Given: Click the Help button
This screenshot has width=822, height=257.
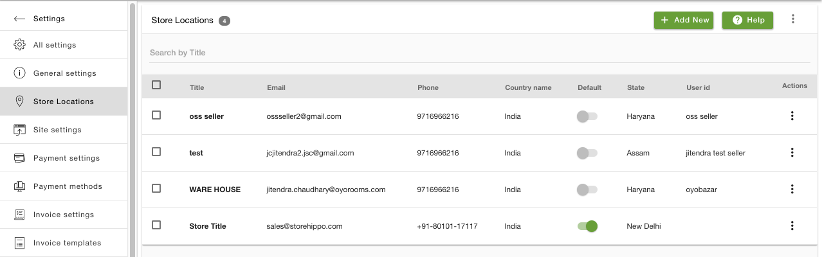Looking at the screenshot, I should 747,20.
